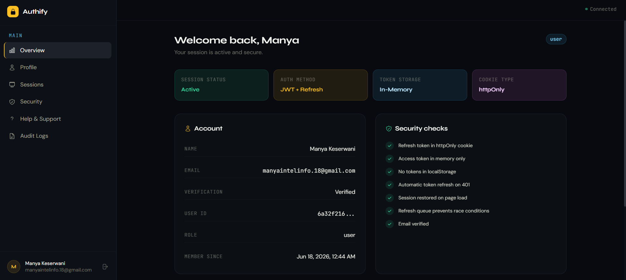This screenshot has height=280, width=626.
Task: Click the Security checks heading
Action: (x=421, y=129)
